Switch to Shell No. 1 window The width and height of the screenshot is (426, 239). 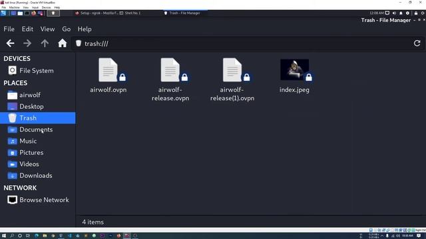[x=130, y=13]
